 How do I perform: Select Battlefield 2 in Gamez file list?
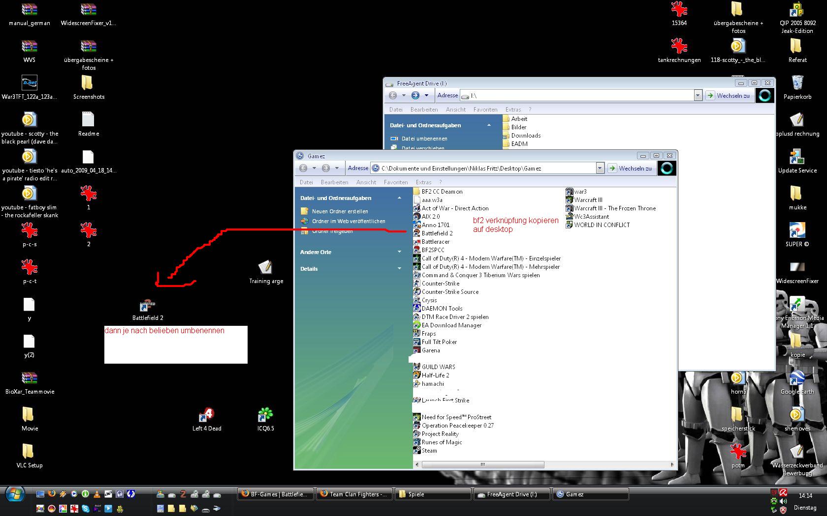(x=433, y=233)
